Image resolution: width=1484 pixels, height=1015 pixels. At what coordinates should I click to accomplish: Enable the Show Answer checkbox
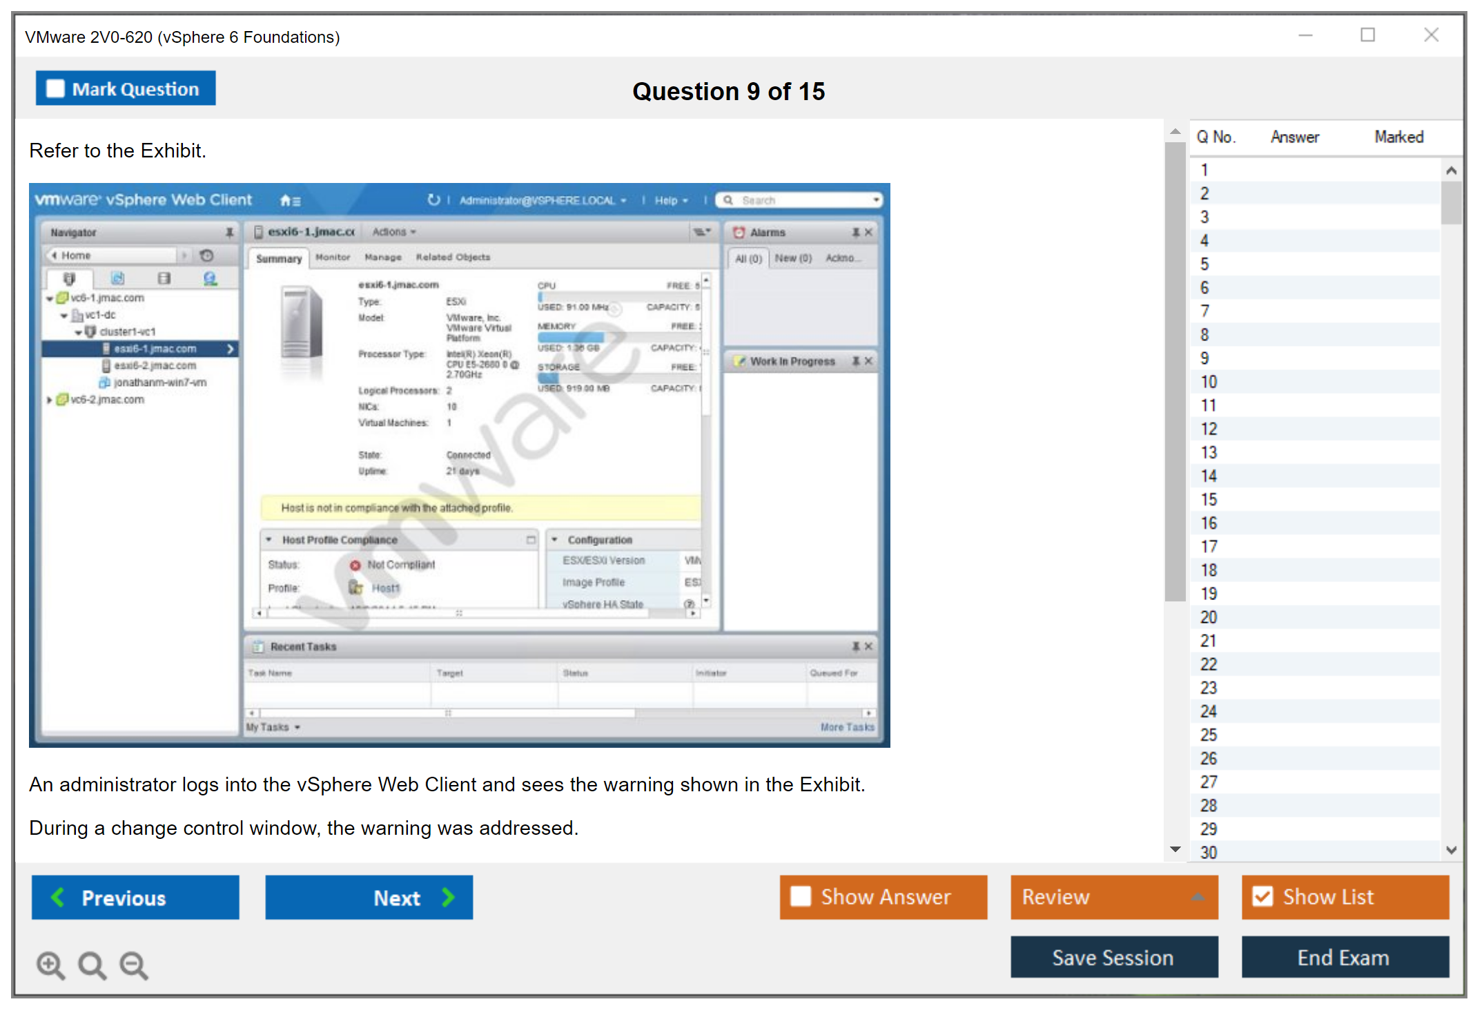pos(801,896)
